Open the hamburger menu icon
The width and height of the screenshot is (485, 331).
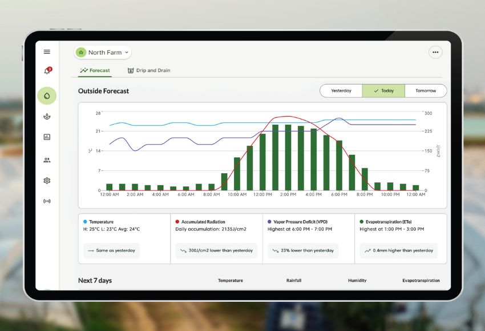pos(47,52)
